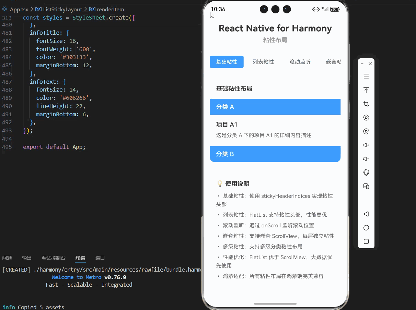
Task: Tap the 项目 A1 list item
Action: [275, 130]
